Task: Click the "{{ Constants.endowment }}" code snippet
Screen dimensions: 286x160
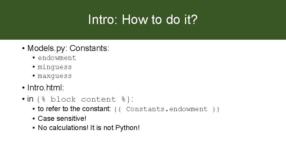Action: tap(167, 109)
